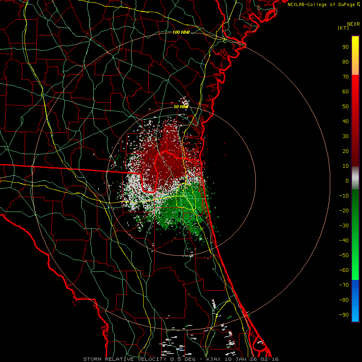The height and width of the screenshot is (362, 362).
Task: Click the yellow top segment of color bar
Action: (x=355, y=56)
